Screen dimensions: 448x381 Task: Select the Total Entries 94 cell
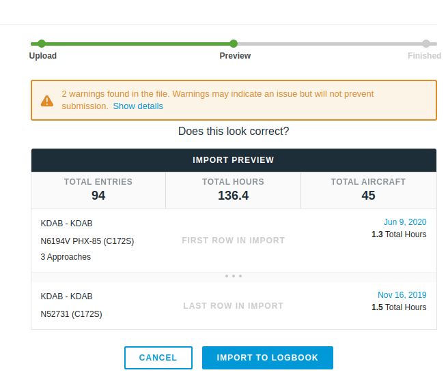98,189
